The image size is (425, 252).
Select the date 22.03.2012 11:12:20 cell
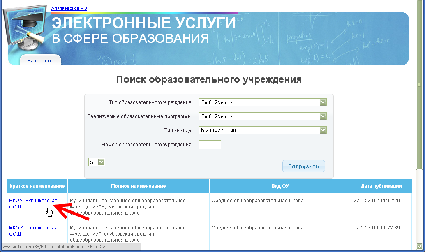[381, 206]
